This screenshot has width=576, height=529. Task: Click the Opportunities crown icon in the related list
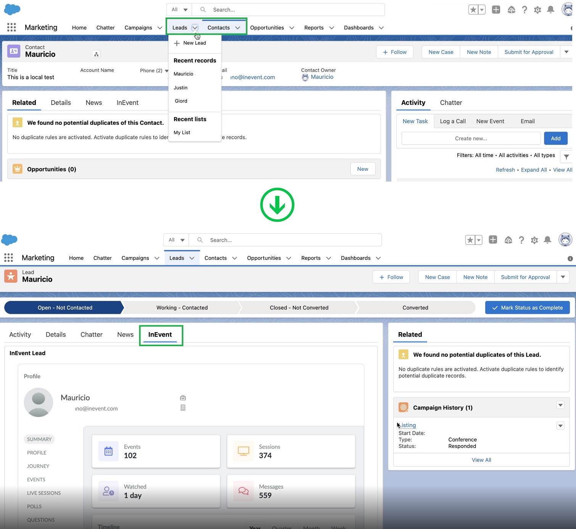coord(18,169)
